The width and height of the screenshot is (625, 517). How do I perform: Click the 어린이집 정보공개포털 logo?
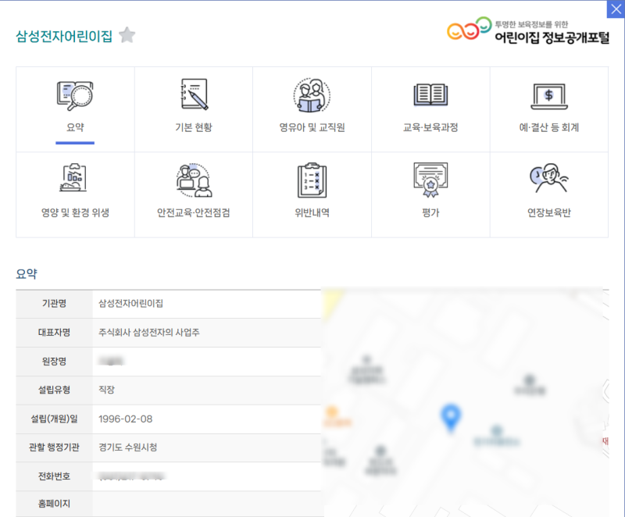[x=528, y=30]
